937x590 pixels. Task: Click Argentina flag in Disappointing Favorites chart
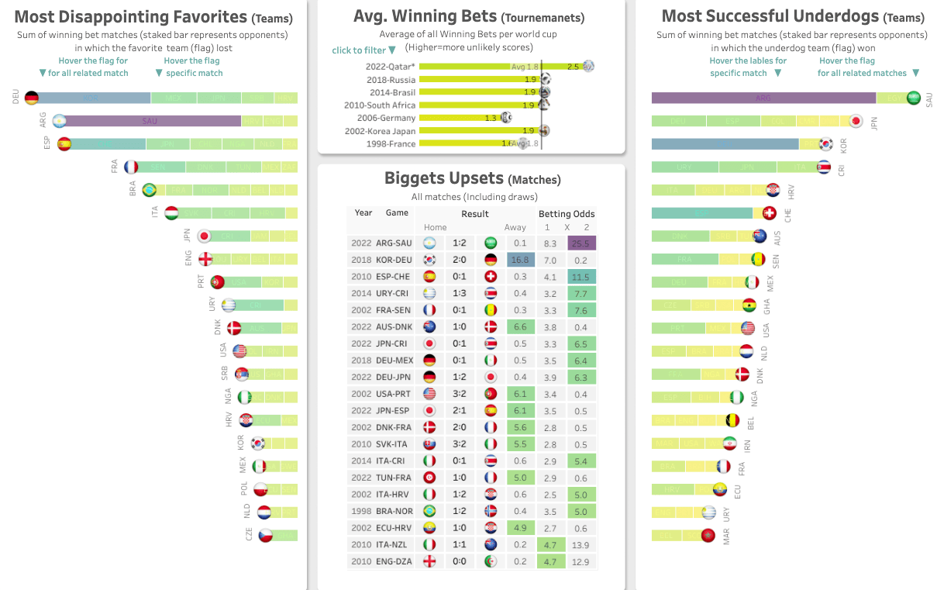pyautogui.click(x=59, y=121)
